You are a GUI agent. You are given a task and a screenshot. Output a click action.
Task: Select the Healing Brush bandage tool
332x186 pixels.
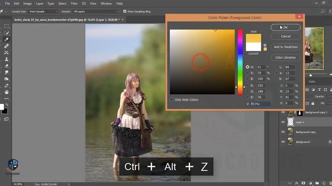[6, 46]
